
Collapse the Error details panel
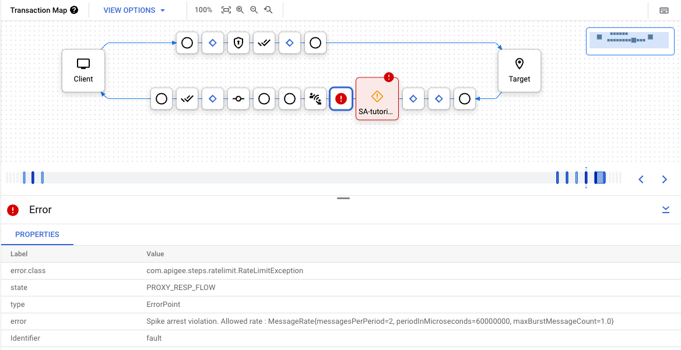666,210
